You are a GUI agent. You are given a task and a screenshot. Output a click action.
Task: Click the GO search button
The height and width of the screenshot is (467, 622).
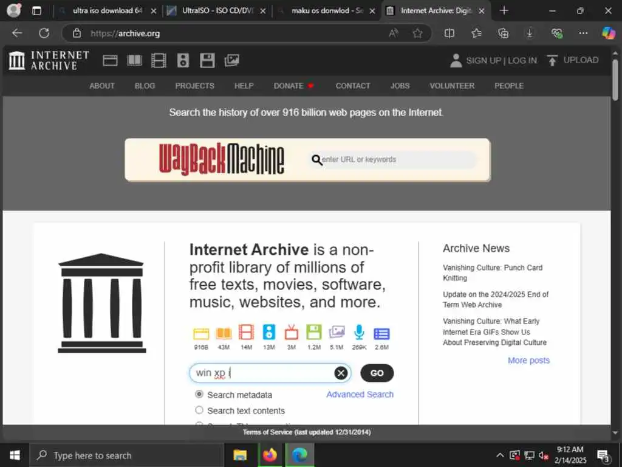point(377,373)
